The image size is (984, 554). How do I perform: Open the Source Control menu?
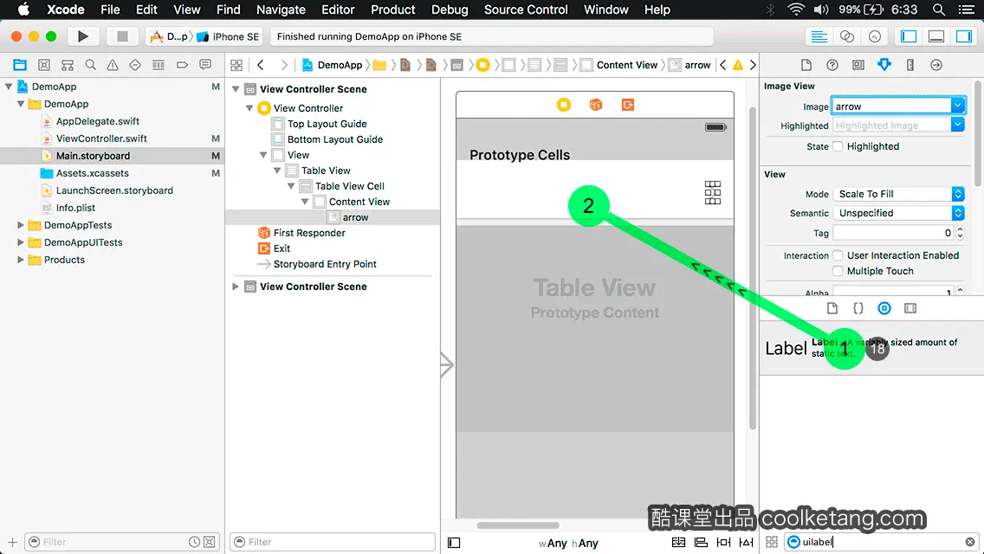pyautogui.click(x=526, y=10)
